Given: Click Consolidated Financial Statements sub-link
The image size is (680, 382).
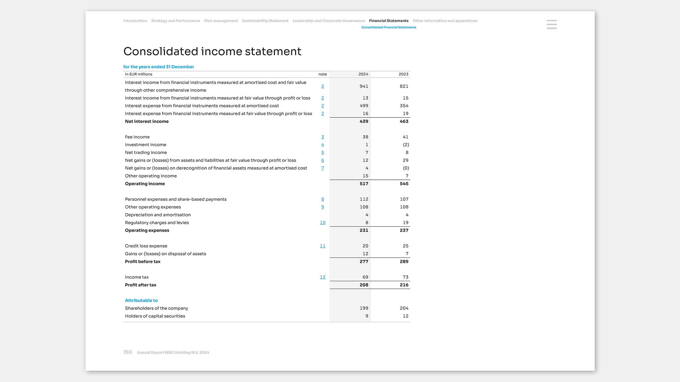Looking at the screenshot, I should [x=388, y=27].
